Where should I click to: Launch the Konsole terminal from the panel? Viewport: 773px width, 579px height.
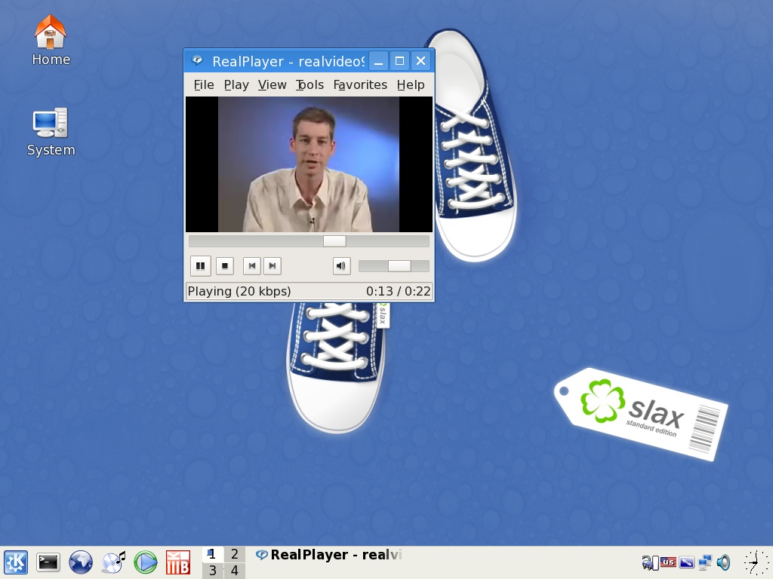[x=48, y=562]
